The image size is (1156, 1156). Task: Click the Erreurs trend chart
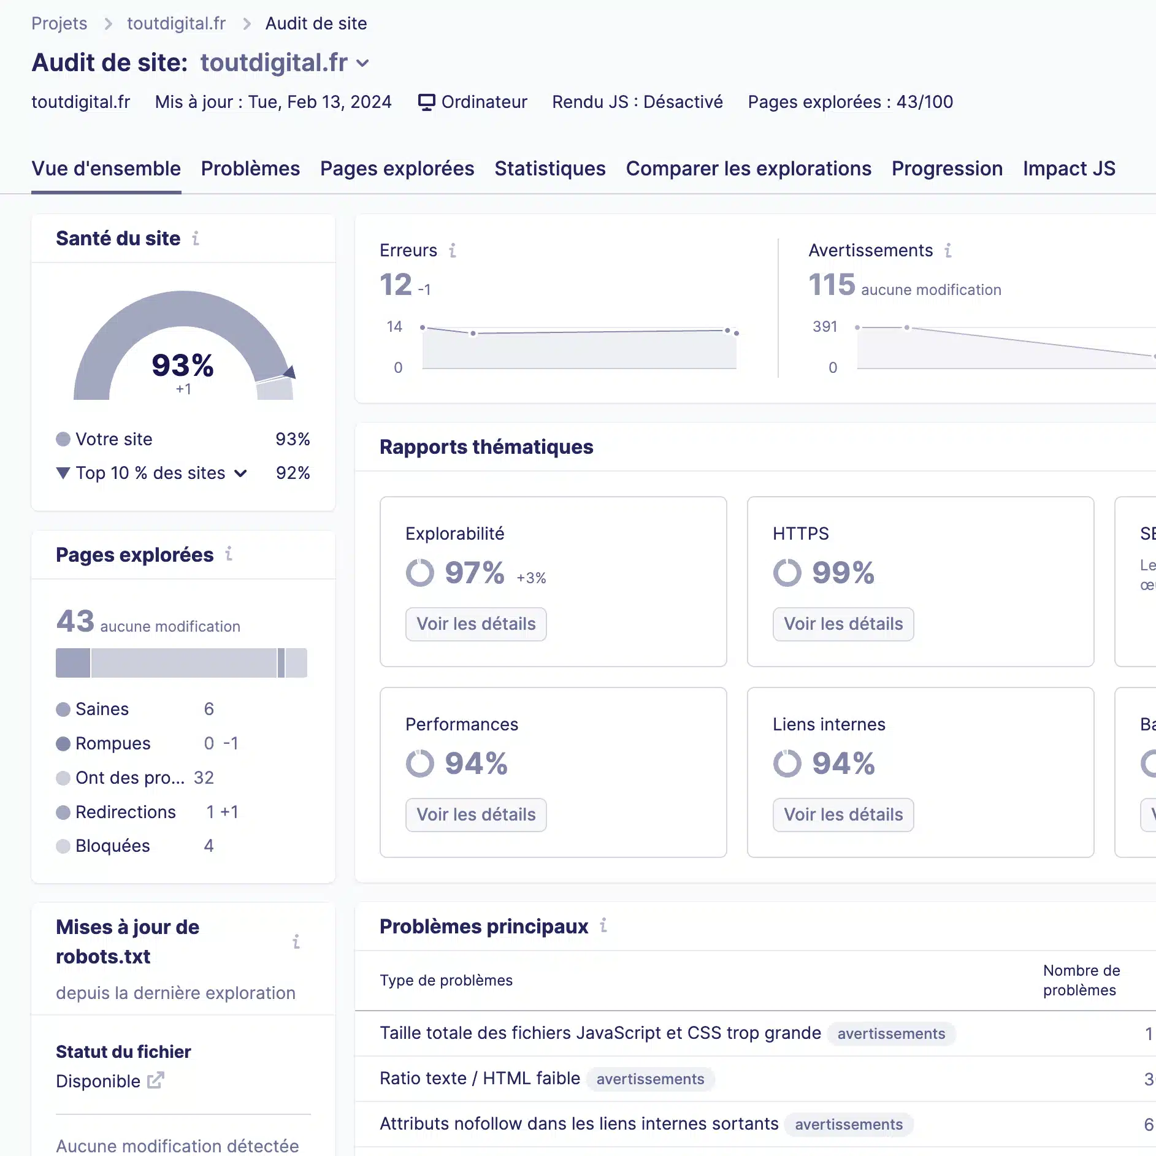(x=580, y=347)
